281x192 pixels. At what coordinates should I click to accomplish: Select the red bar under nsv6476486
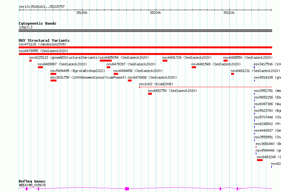(130, 81)
